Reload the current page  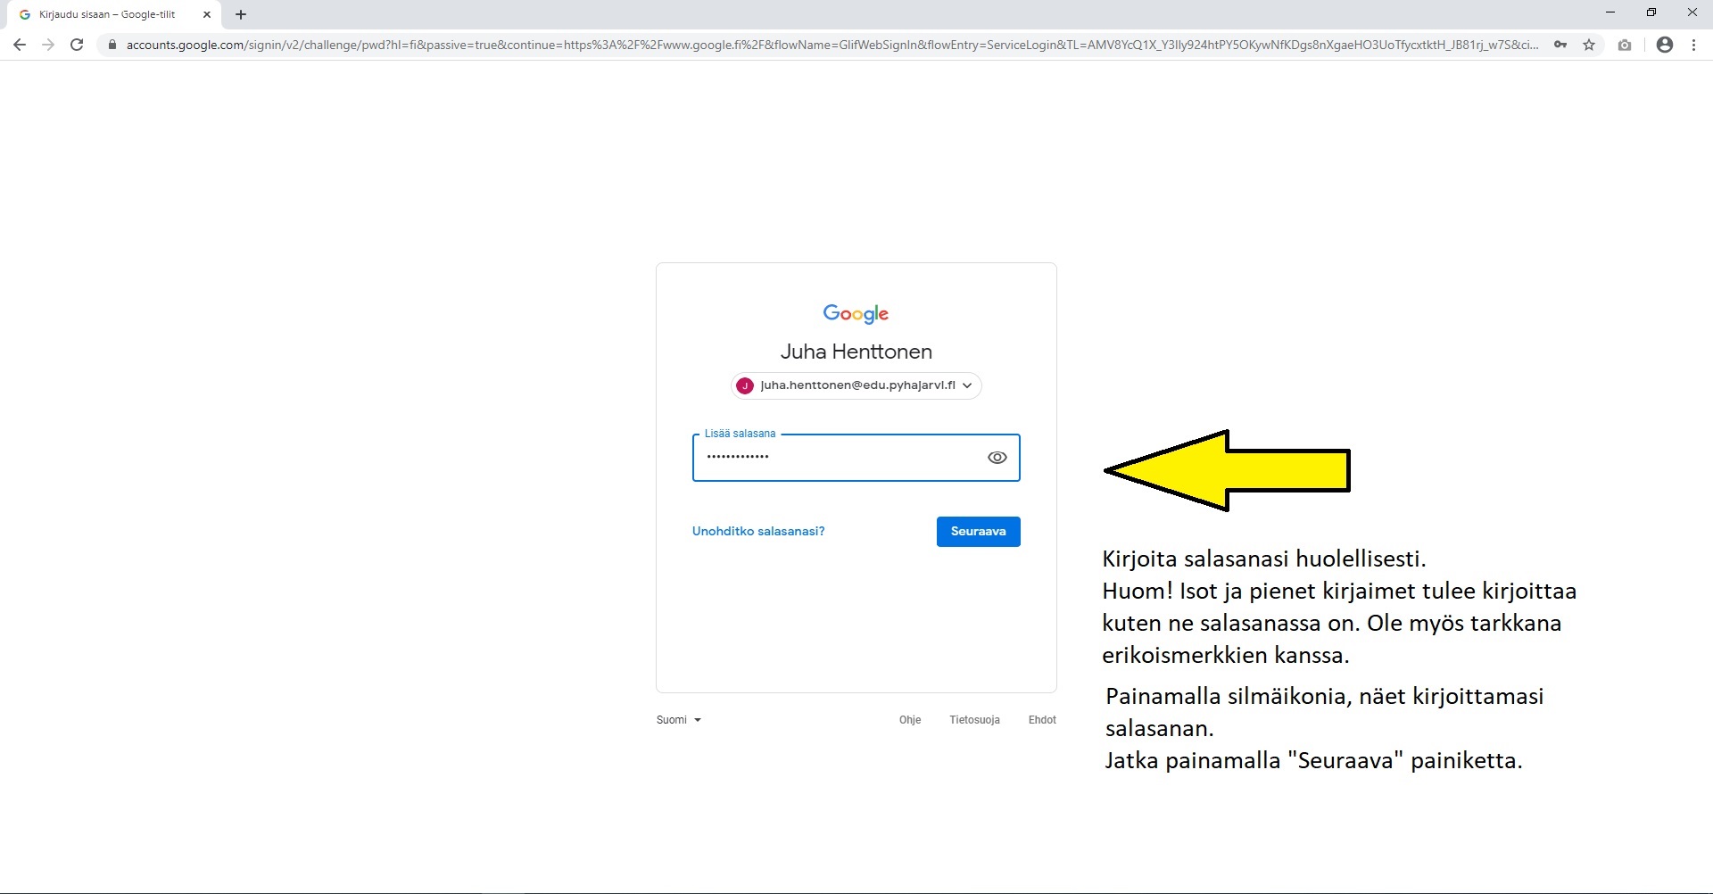[x=77, y=45]
